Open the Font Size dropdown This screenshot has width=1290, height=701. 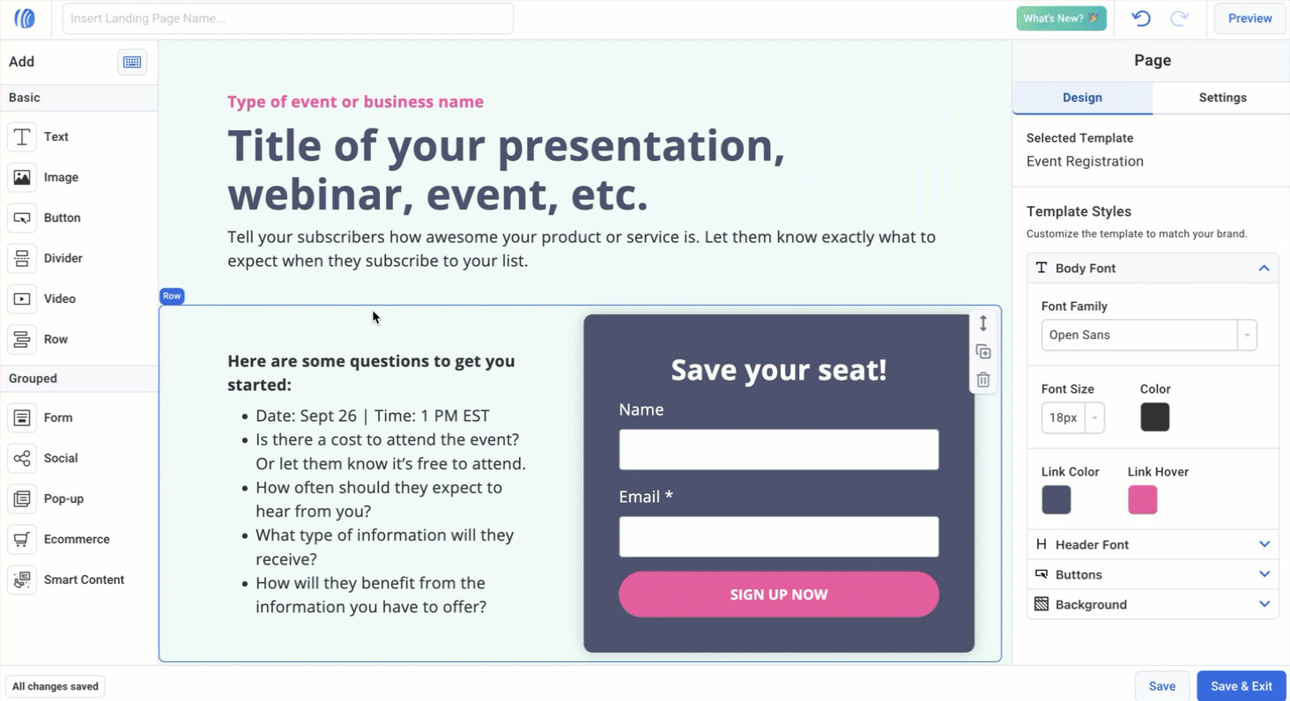(x=1073, y=417)
